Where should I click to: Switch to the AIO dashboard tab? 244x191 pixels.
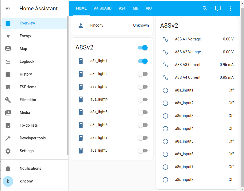149,8
